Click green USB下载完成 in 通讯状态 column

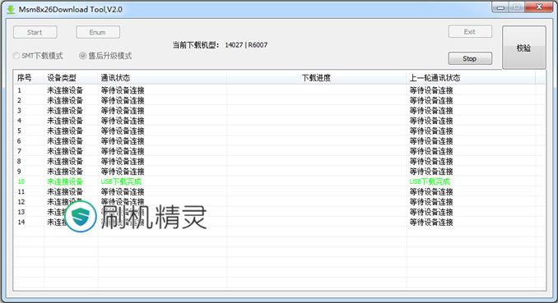[121, 181]
